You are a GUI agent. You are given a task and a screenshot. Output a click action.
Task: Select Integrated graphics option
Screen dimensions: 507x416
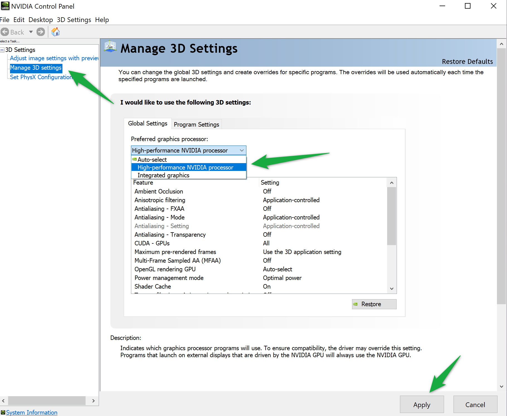[x=163, y=175]
